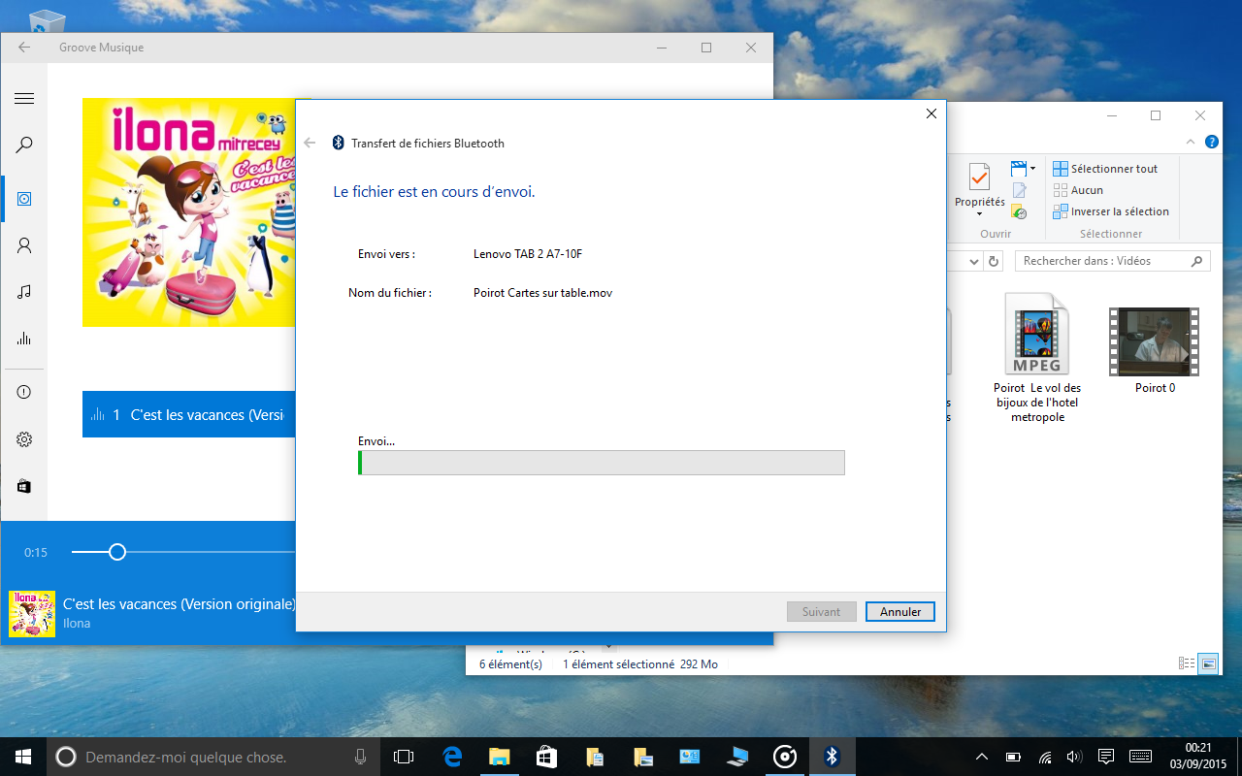The image size is (1242, 776).
Task: Click the Bluetooth icon in the taskbar
Action: (x=832, y=757)
